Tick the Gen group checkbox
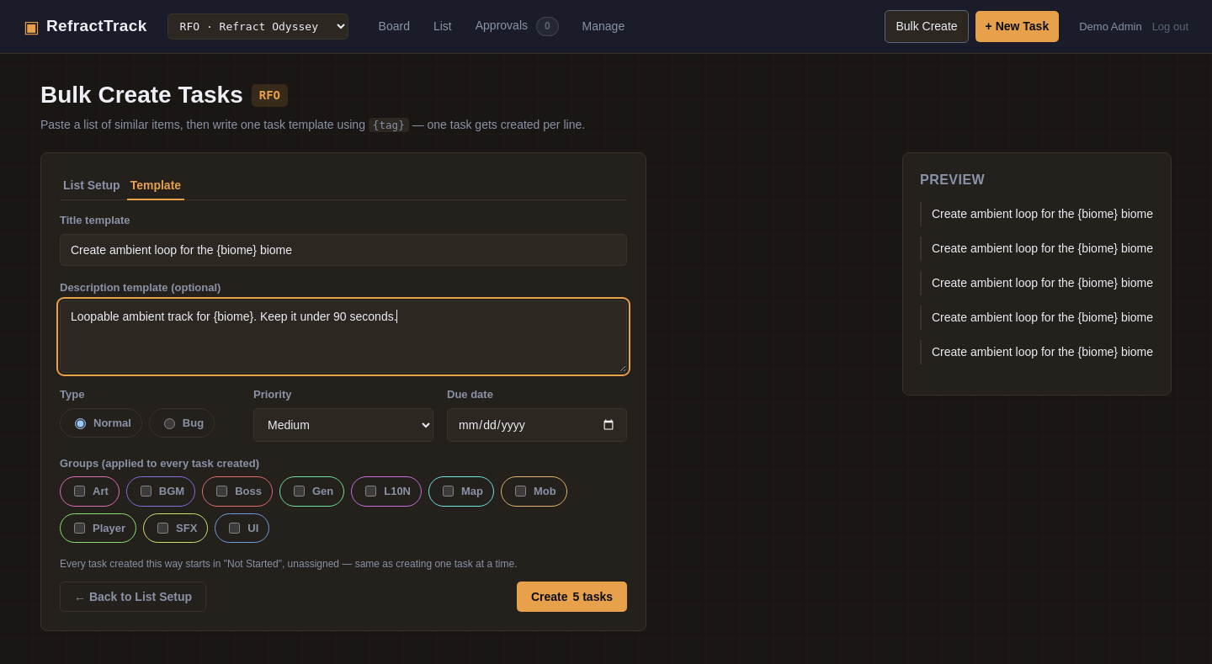 299,491
